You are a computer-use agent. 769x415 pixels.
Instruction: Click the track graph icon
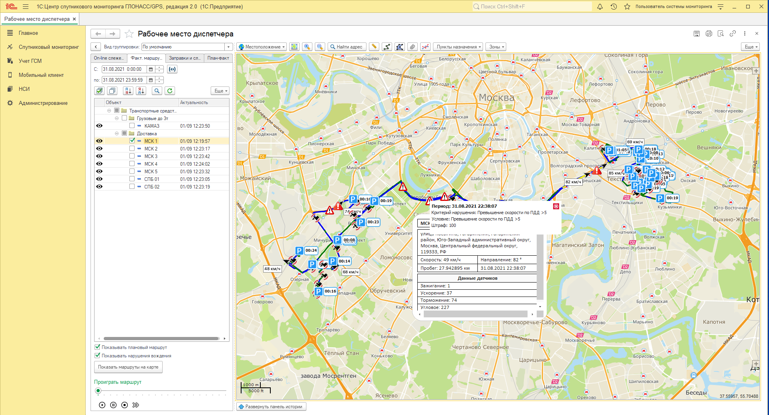(x=425, y=47)
